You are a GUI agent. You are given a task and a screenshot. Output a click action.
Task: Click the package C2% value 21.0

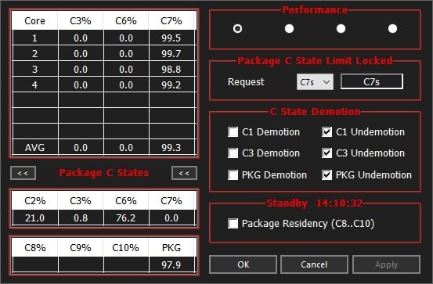(x=34, y=218)
